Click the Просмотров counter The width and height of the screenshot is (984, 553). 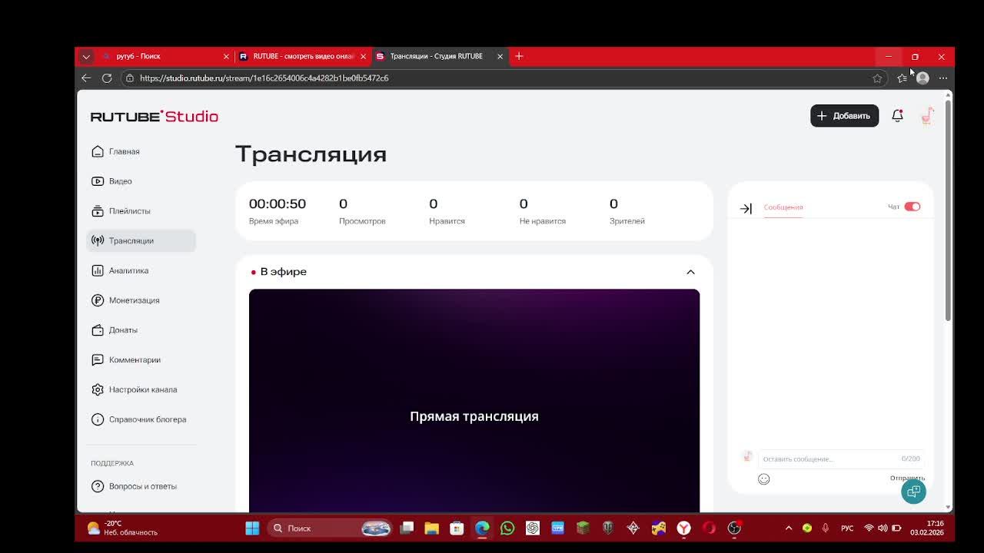click(362, 211)
